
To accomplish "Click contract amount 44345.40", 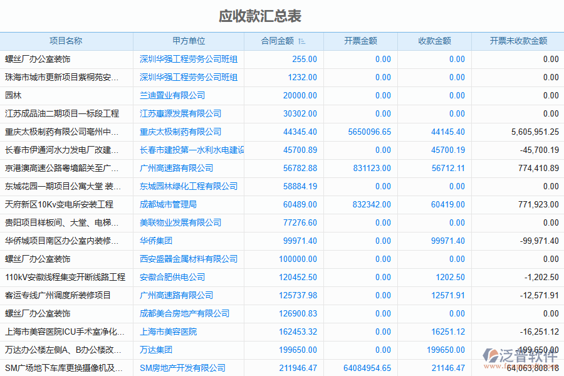I will pos(300,132).
